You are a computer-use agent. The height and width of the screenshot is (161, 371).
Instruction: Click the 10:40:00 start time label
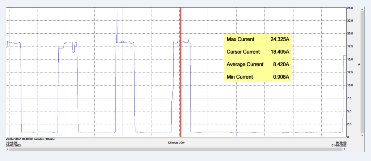12,143
